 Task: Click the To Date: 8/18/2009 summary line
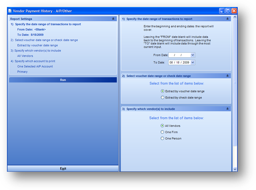click(30, 35)
